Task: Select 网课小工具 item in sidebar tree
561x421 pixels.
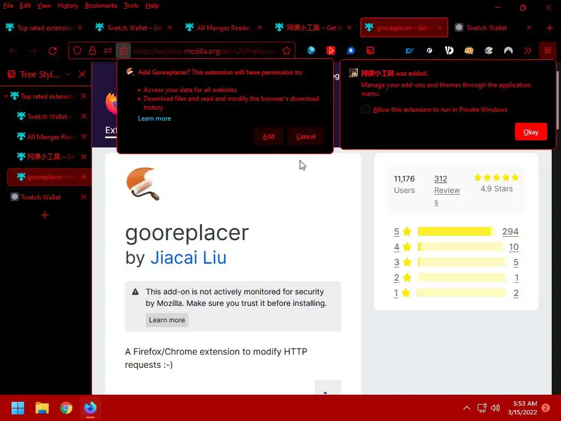Action: 50,156
